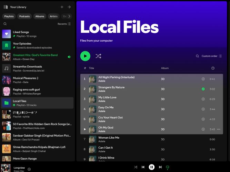Viewport: 230px width, 172px height.
Task: Pause the current song
Action: pos(151,167)
